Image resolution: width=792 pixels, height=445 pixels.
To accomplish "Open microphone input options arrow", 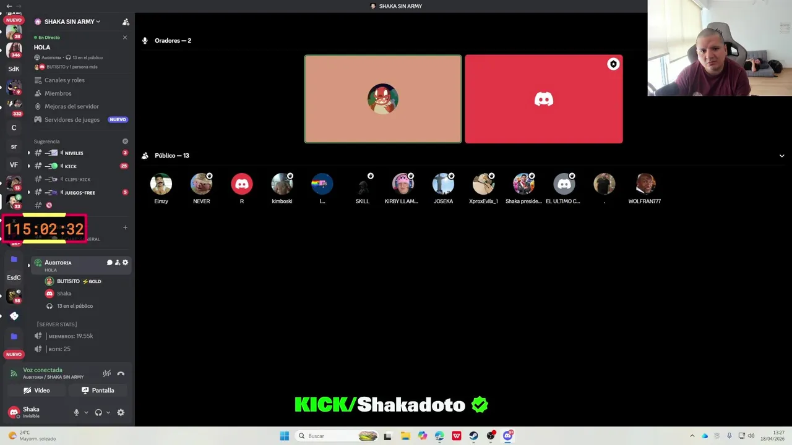I will 86,412.
